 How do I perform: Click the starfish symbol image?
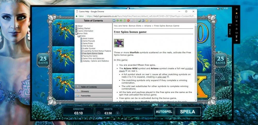(119, 43)
